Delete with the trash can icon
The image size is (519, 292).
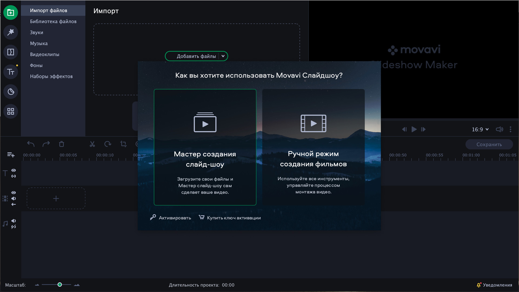(x=62, y=144)
